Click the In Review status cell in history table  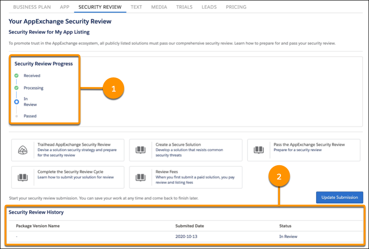[288, 237]
